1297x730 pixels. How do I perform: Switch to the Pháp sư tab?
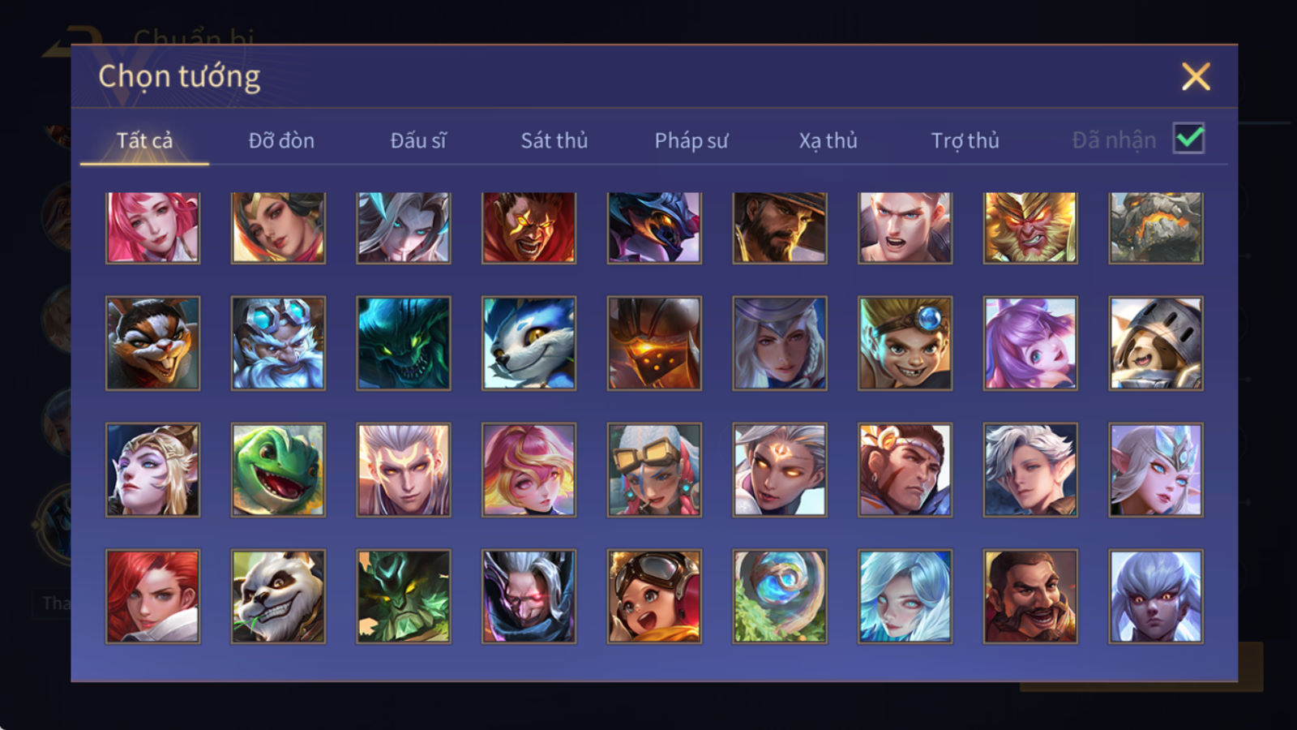(691, 140)
